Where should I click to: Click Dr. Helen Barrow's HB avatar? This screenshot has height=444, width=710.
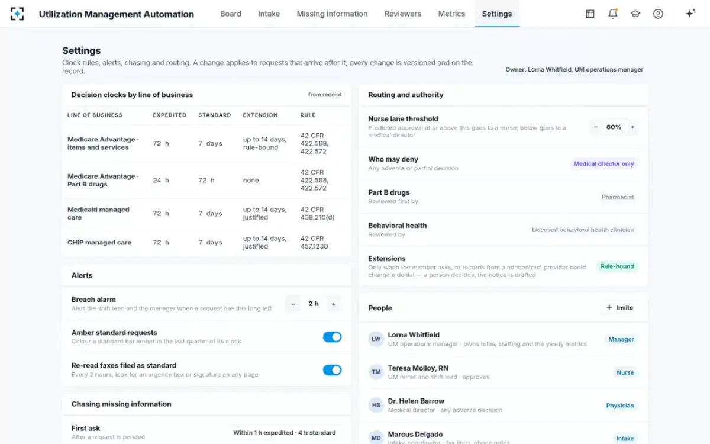(376, 406)
